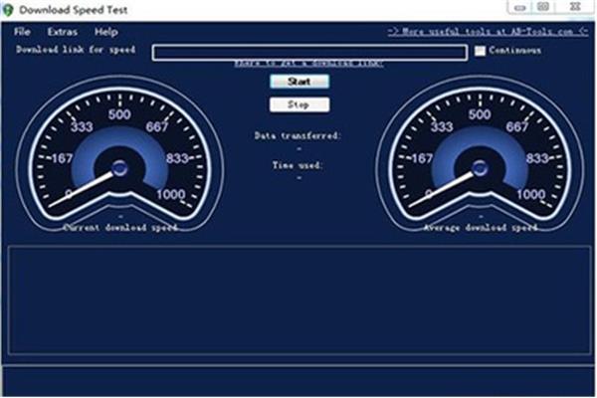Viewport: 597px width, 398px height.
Task: Click the Download Speed Test app icon
Action: click(x=8, y=10)
